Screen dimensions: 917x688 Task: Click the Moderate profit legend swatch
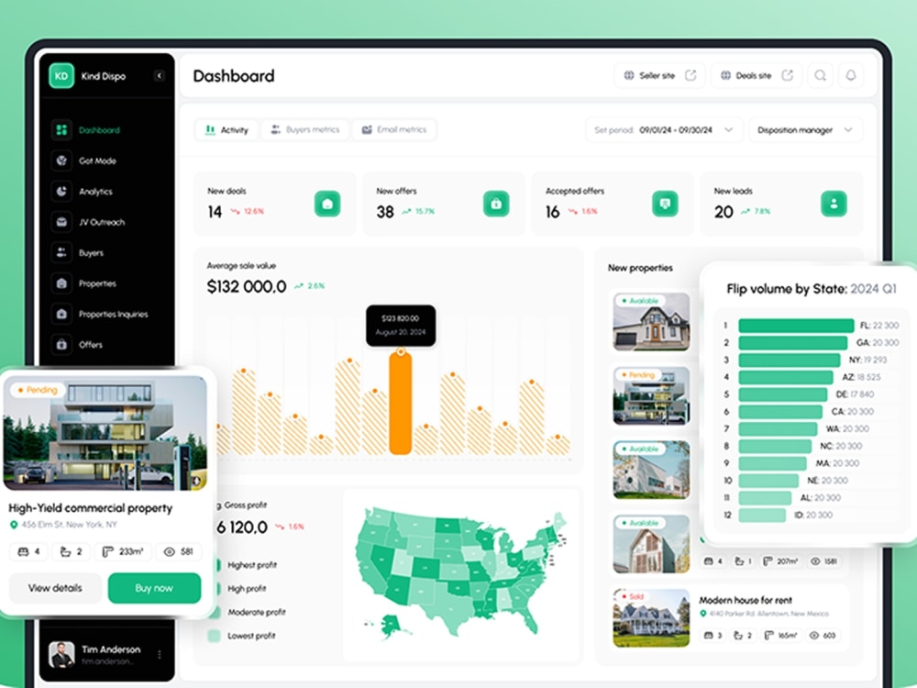click(x=215, y=612)
